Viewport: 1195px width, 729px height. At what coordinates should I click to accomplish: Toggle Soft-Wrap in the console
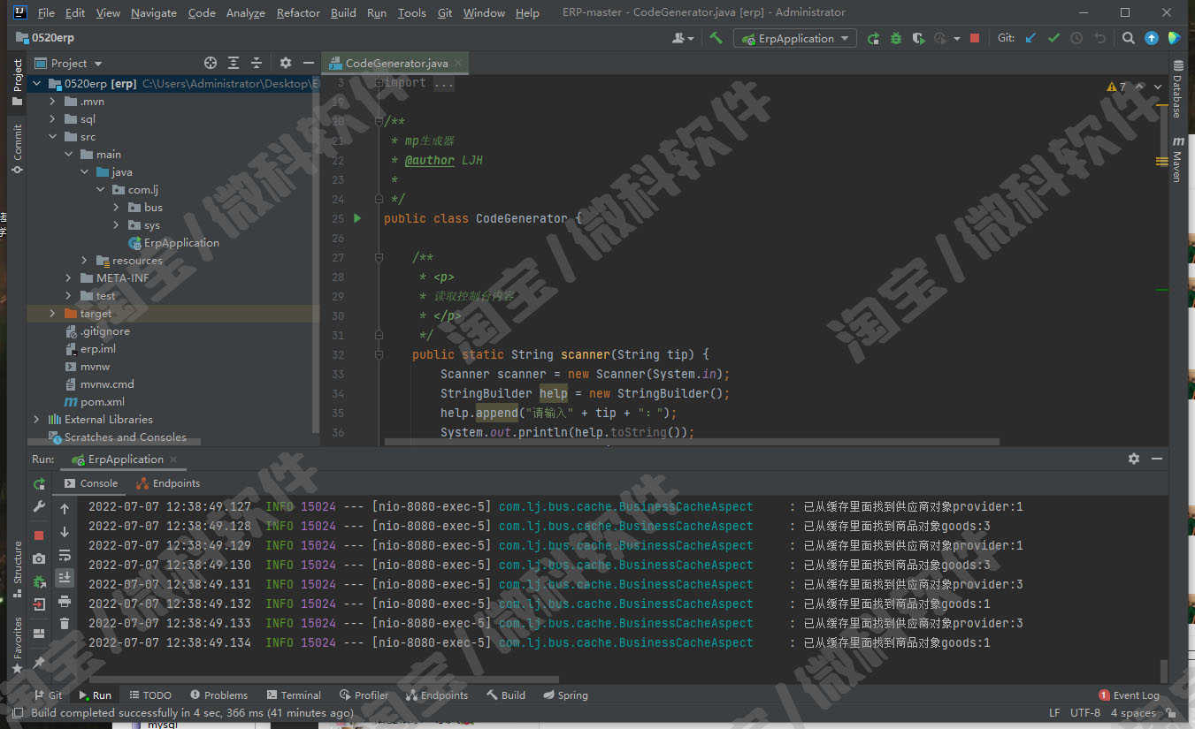[x=65, y=555]
